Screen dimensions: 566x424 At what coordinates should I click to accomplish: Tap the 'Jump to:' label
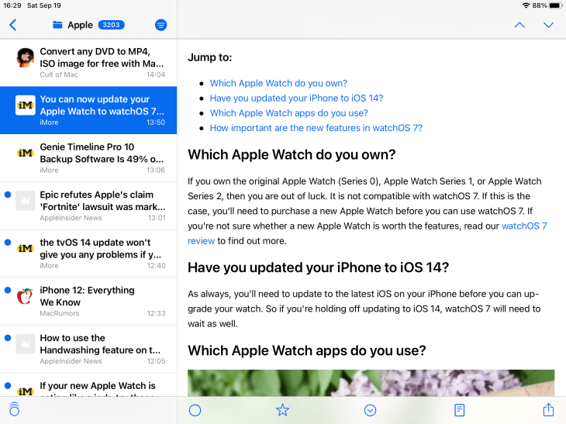(x=209, y=57)
